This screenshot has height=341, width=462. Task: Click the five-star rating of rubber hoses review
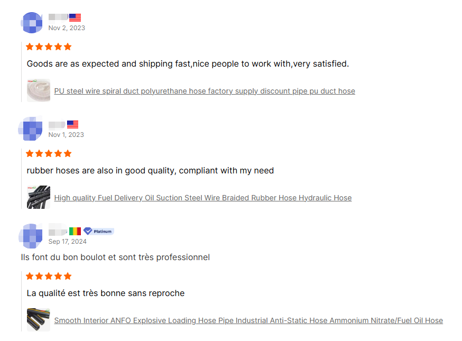pyautogui.click(x=49, y=153)
